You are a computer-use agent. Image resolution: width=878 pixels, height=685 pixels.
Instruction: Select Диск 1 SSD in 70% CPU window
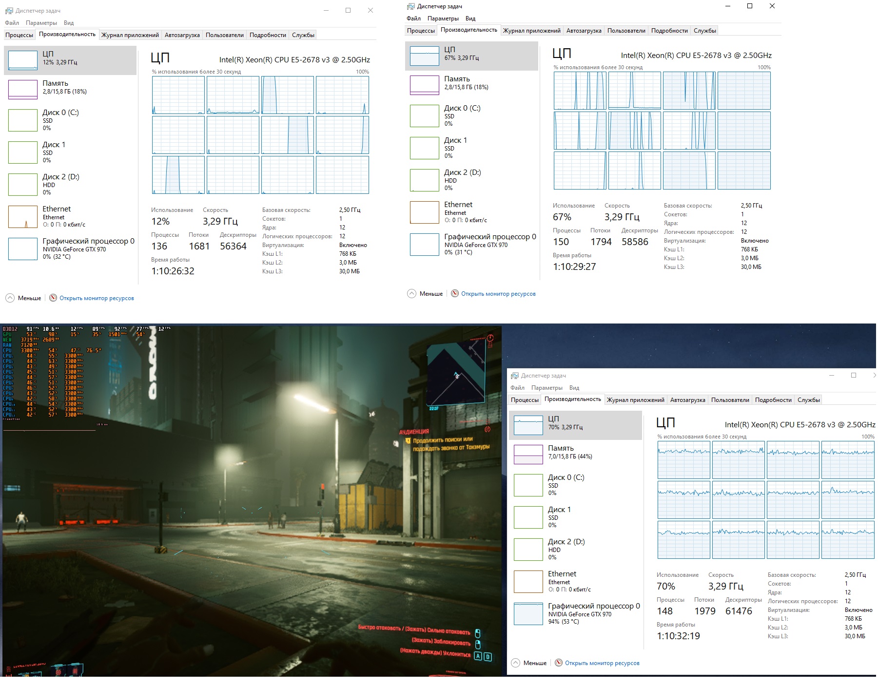coord(576,517)
